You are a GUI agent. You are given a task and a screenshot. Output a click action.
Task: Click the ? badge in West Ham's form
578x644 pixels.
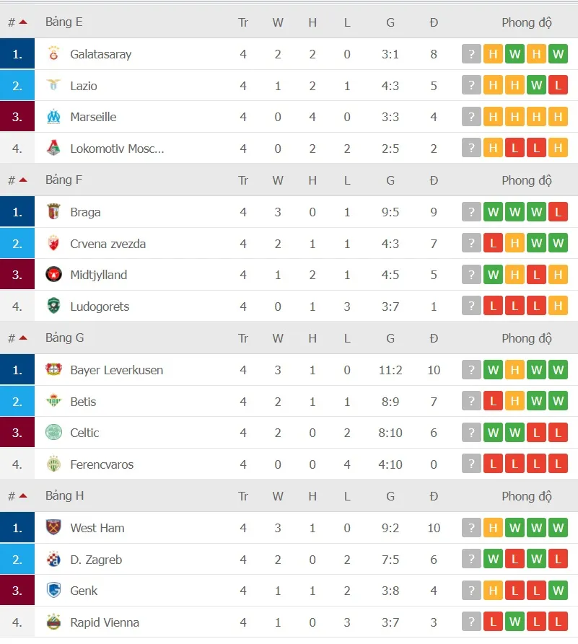471,527
